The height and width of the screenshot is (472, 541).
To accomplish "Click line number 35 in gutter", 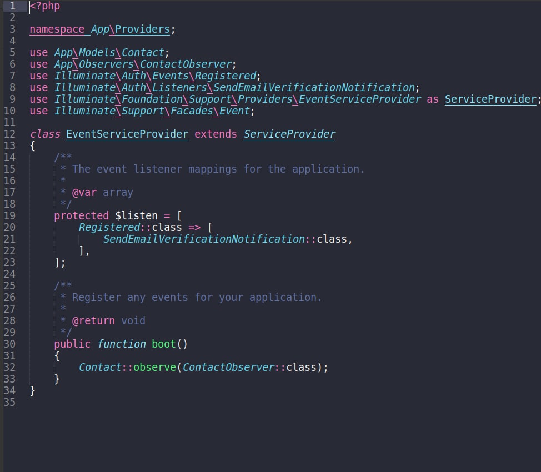I will click(9, 403).
